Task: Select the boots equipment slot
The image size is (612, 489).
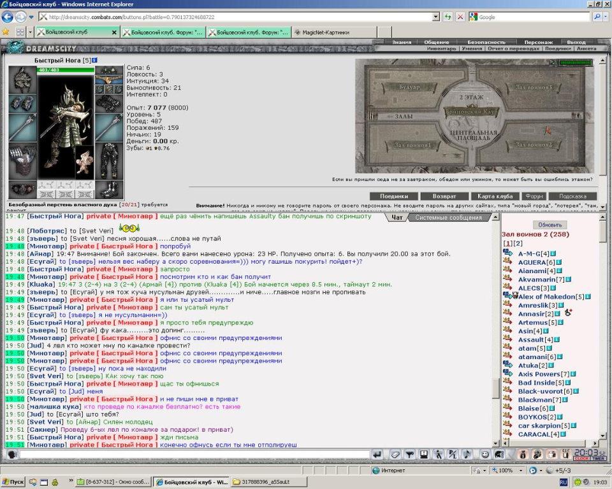Action: click(109, 190)
